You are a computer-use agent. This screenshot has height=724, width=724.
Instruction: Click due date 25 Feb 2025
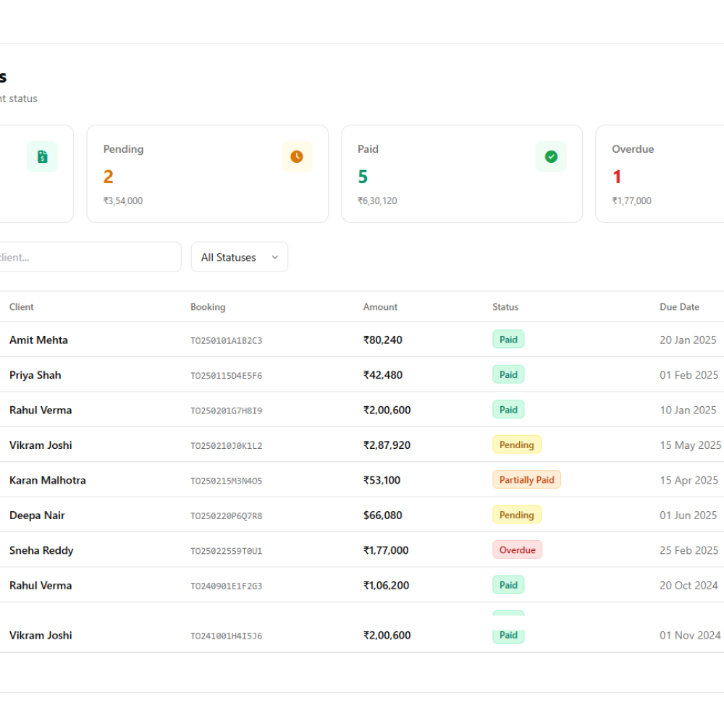(689, 550)
